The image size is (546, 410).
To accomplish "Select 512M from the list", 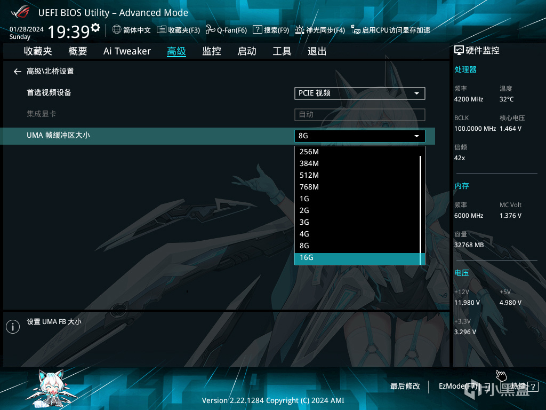I will click(x=357, y=175).
